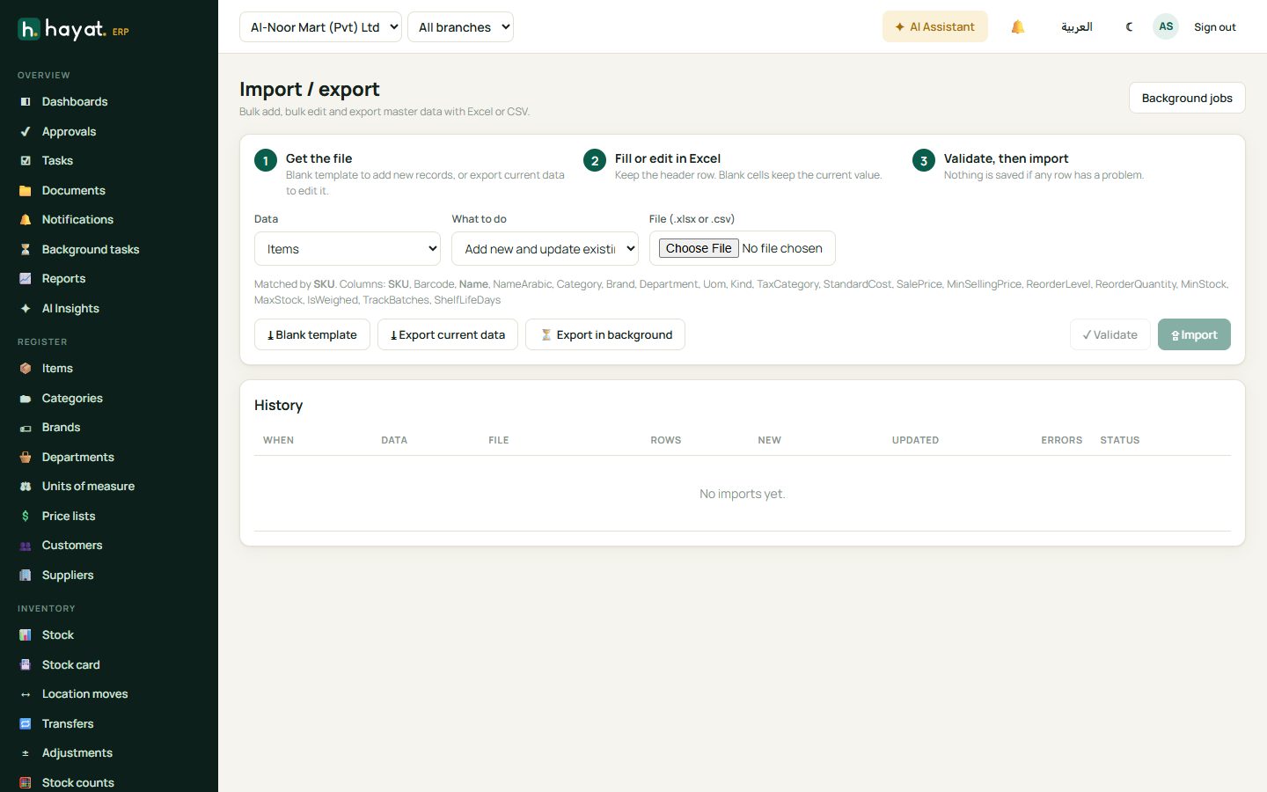Switch language to العربية

1077,27
